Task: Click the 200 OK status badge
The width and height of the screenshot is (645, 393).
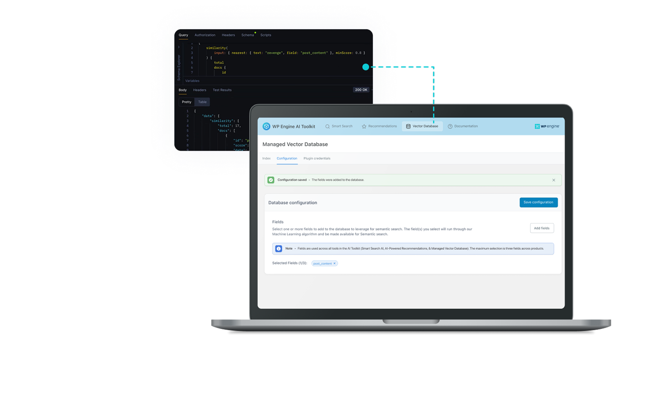Action: pos(361,90)
